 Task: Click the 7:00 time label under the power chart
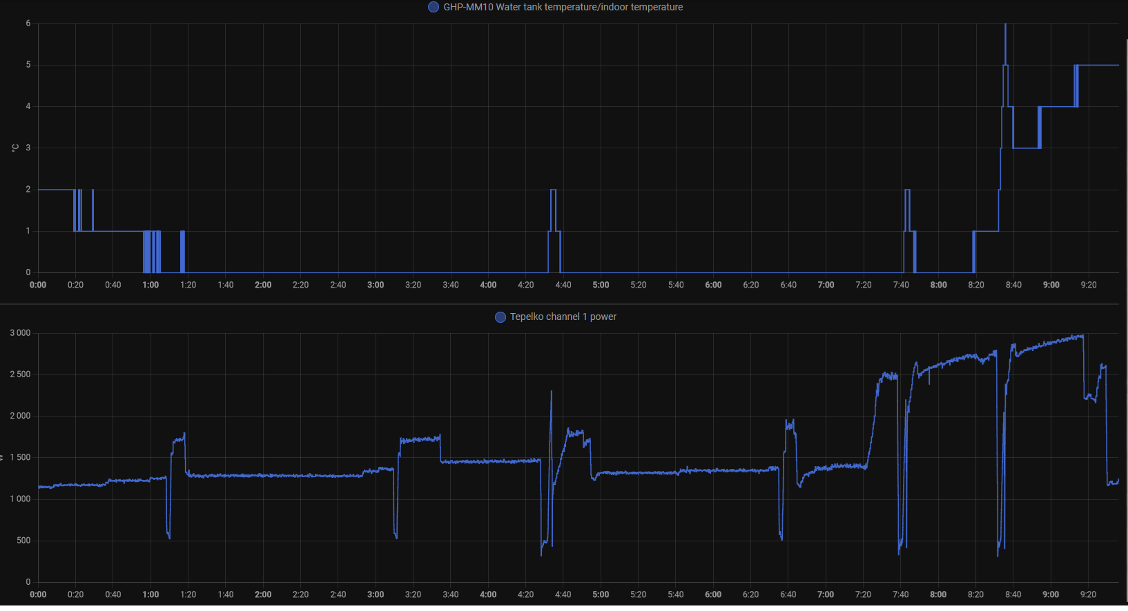pyautogui.click(x=826, y=594)
